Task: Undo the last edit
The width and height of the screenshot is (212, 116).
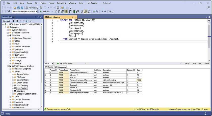Action: [46, 8]
